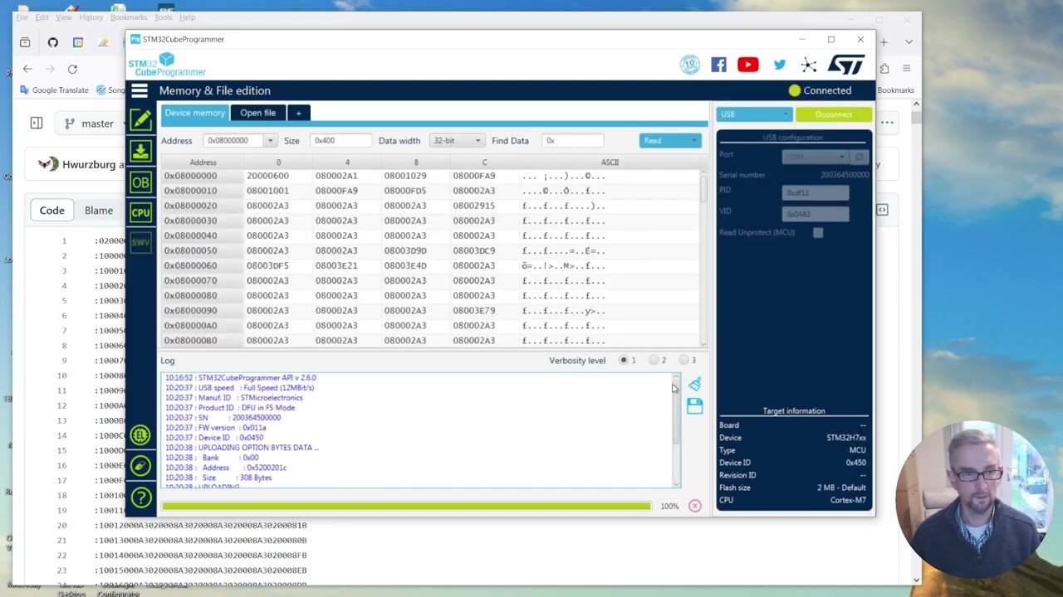Viewport: 1063px width, 597px height.
Task: Open the Google Translate bookmark
Action: pos(54,90)
